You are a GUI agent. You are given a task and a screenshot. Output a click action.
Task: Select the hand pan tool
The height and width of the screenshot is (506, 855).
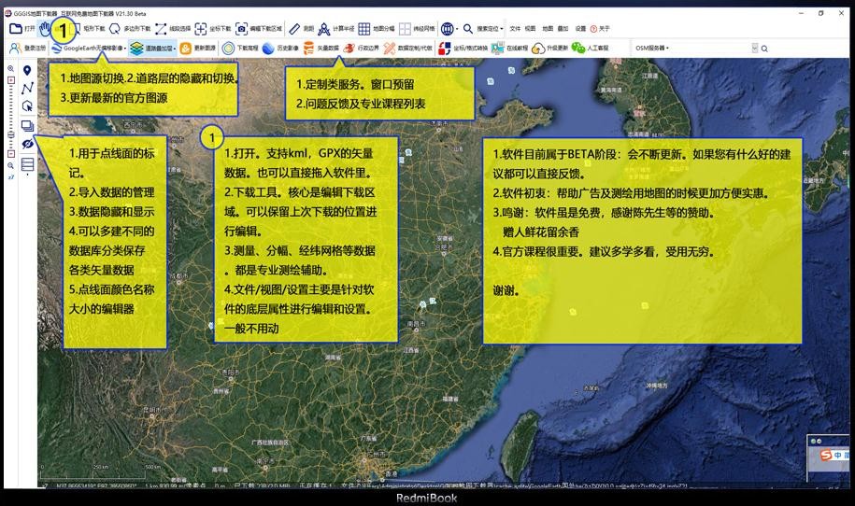45,29
